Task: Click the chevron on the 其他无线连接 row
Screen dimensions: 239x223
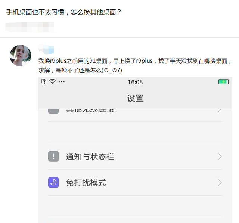Action: (x=220, y=110)
